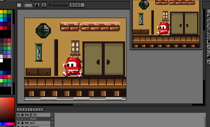This screenshot has height=127, width=210.
Task: Select frame 1 header in timeline
Action: [x=52, y=115]
